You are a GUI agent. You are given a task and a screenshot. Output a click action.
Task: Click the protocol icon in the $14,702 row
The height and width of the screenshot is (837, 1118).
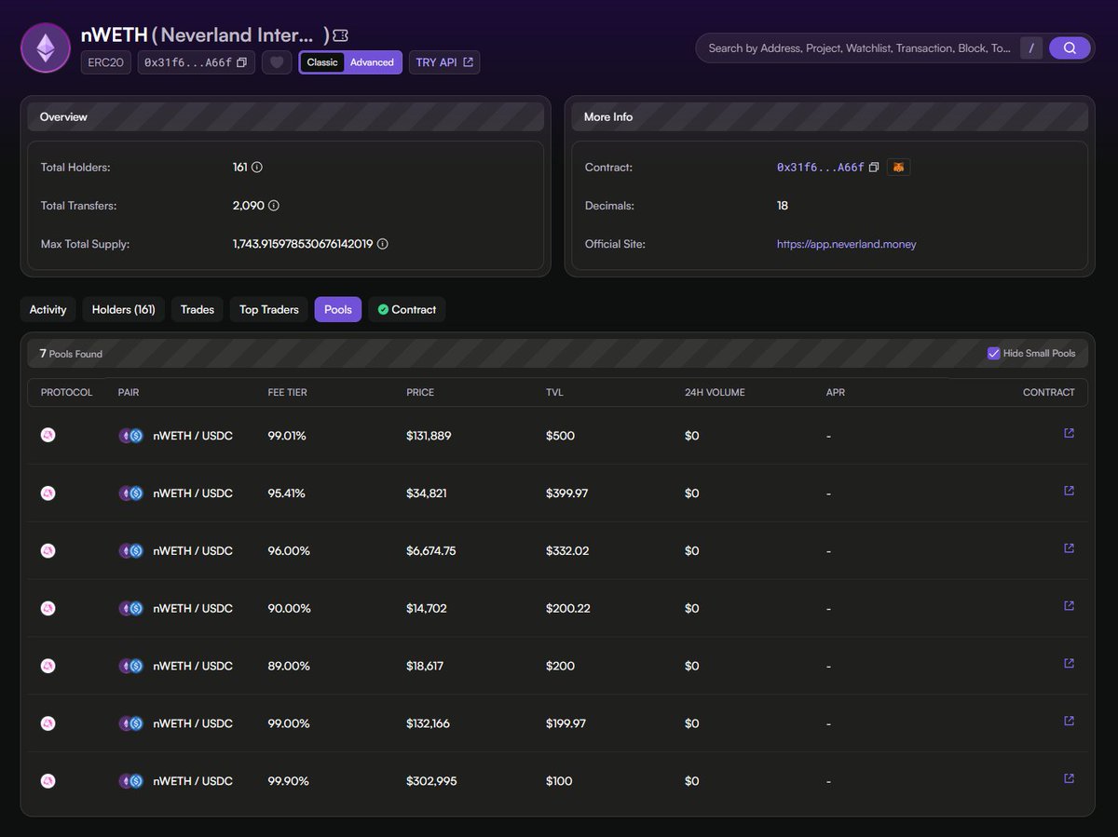(x=48, y=608)
